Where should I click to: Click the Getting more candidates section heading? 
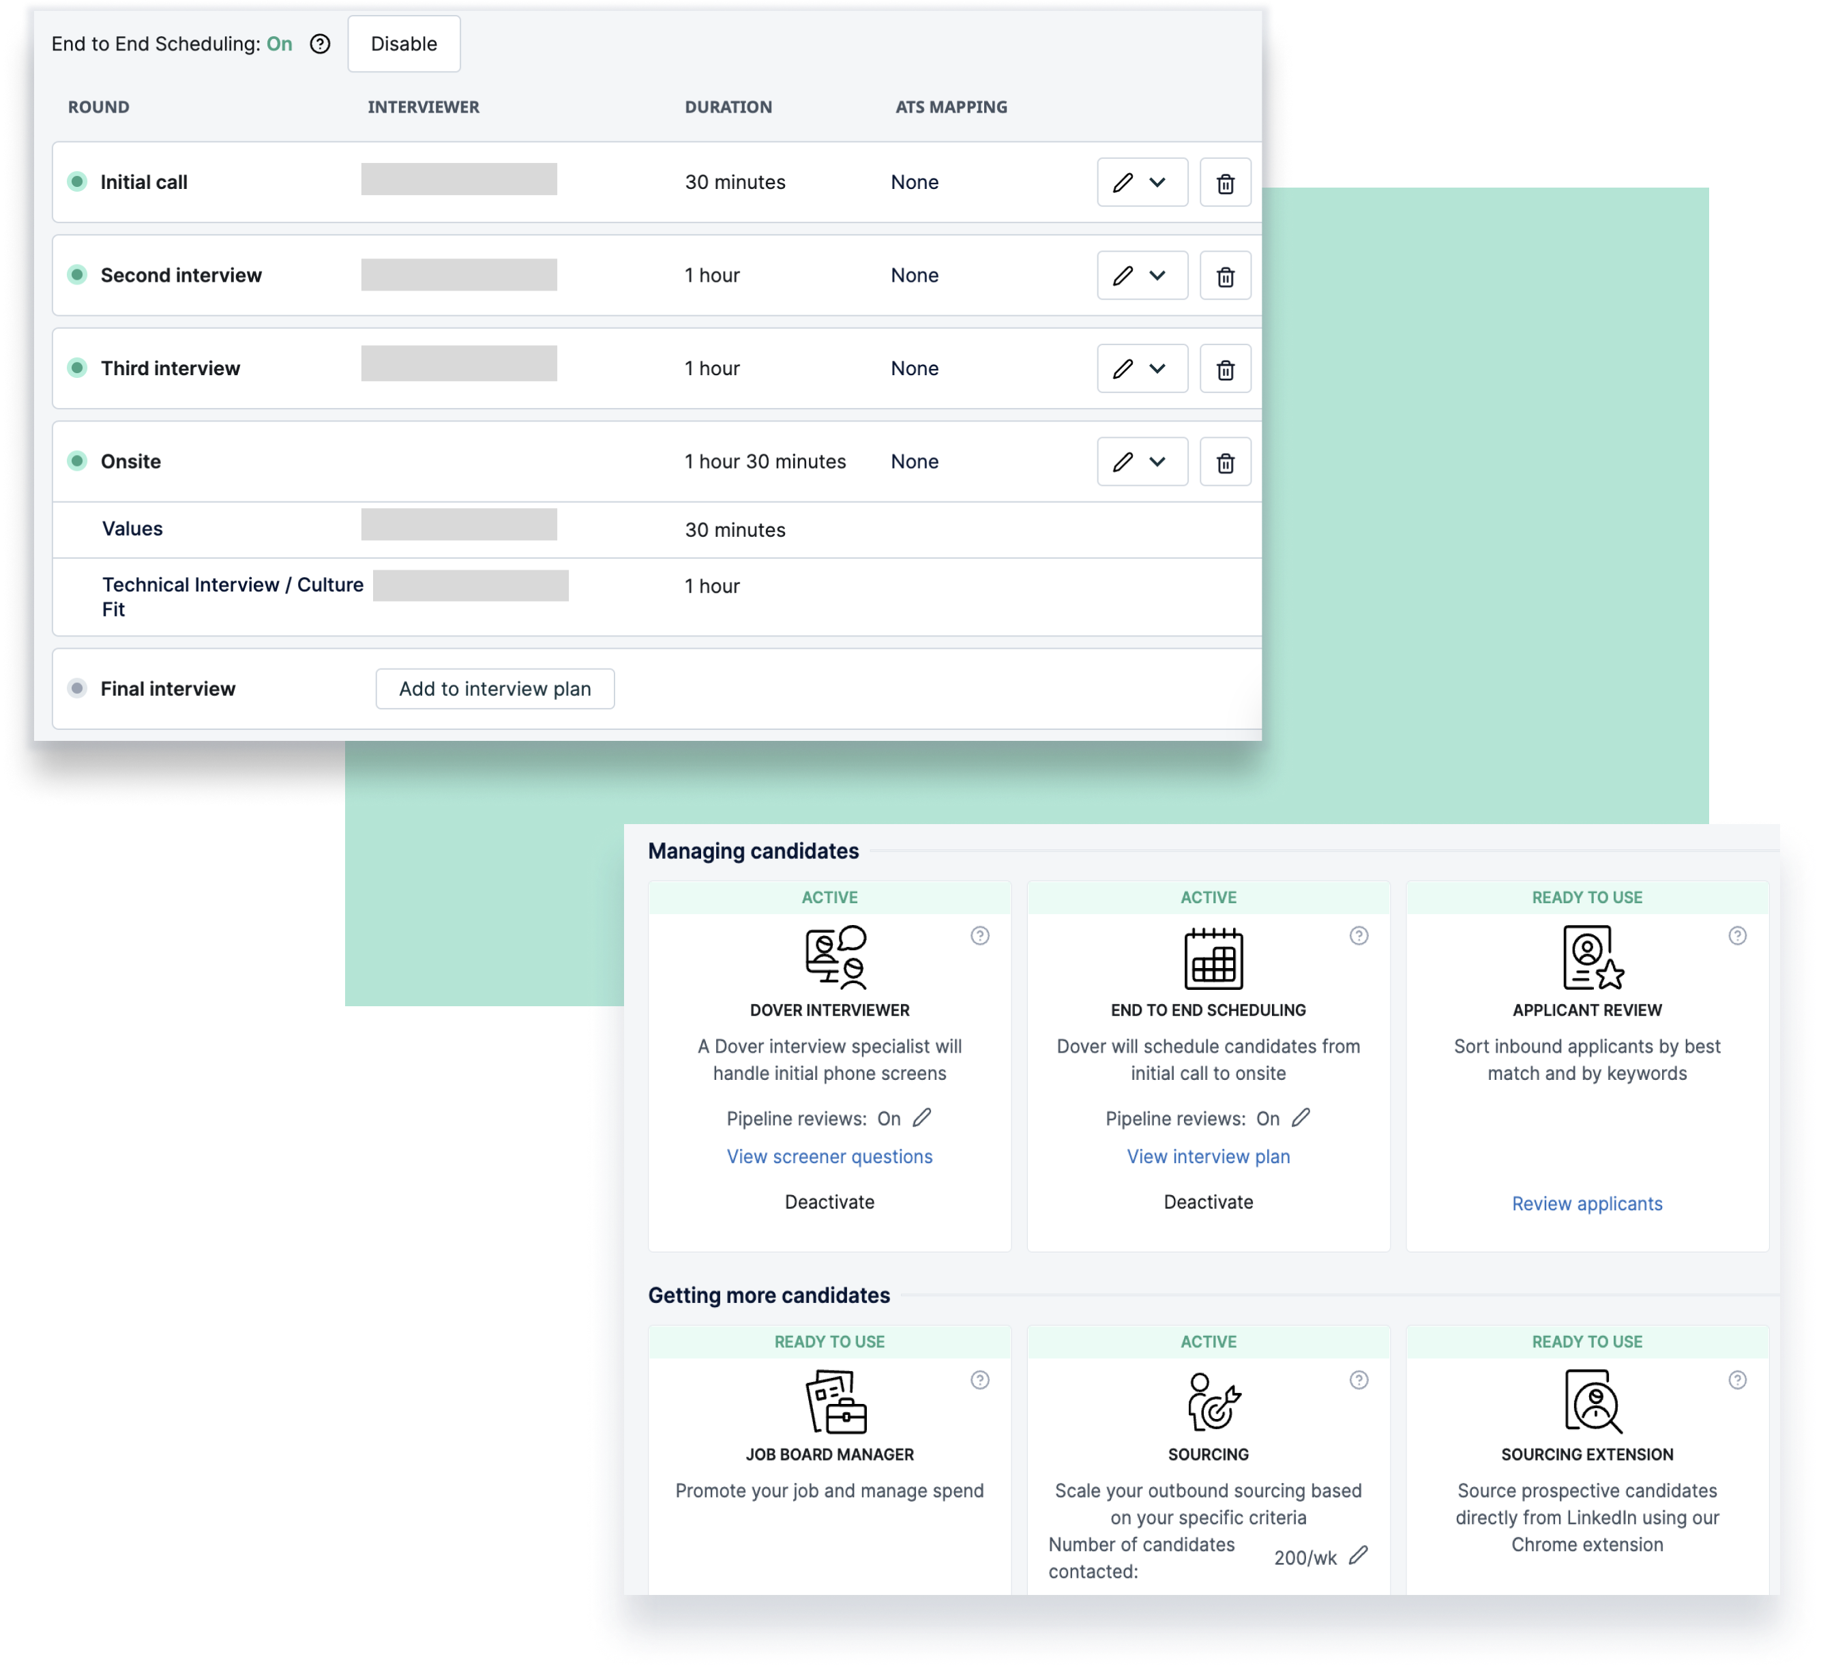769,1295
